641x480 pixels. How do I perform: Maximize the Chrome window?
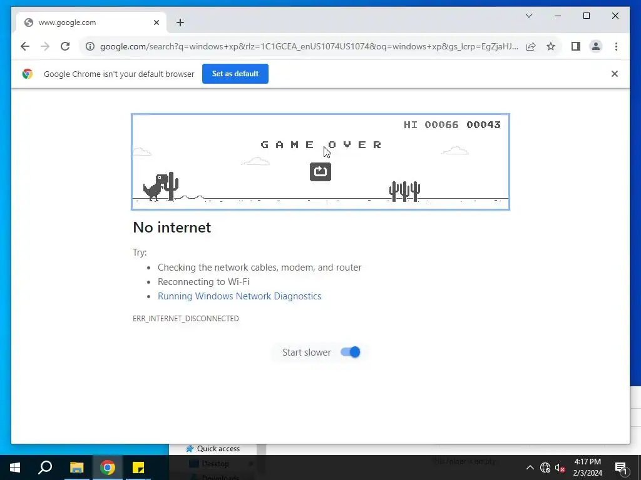[586, 16]
